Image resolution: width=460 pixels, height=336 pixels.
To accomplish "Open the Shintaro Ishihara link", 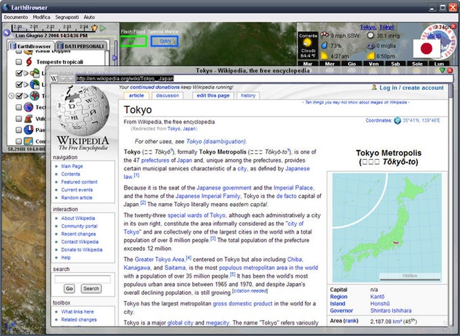I will point(391,310).
